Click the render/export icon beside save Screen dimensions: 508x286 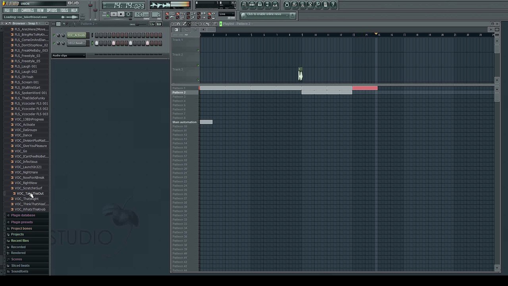click(302, 5)
